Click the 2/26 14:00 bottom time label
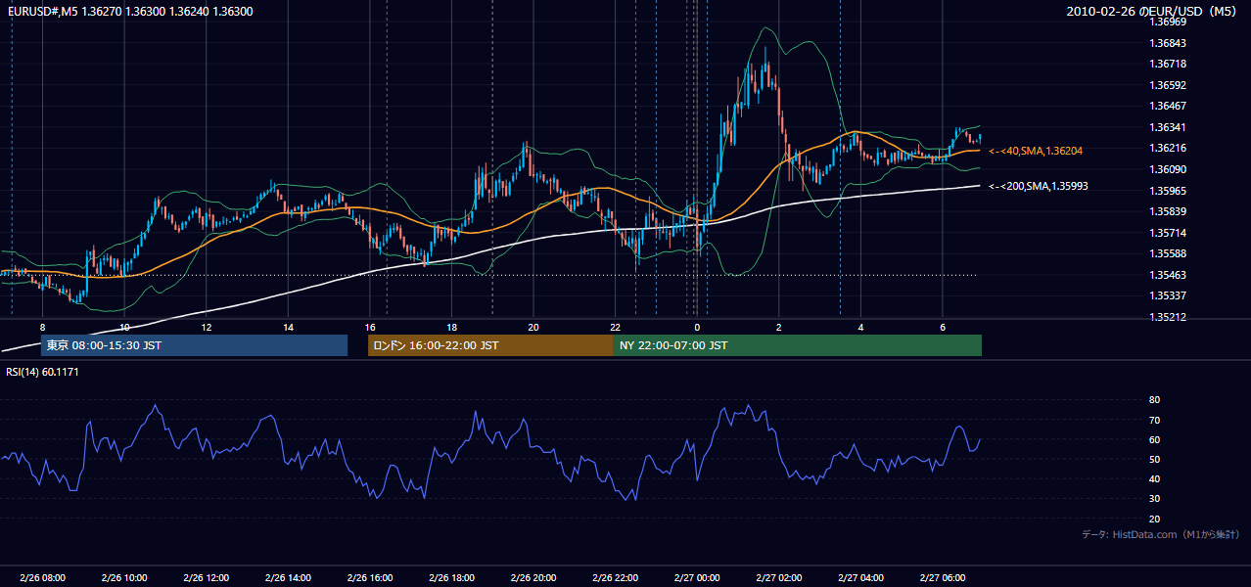 288,578
